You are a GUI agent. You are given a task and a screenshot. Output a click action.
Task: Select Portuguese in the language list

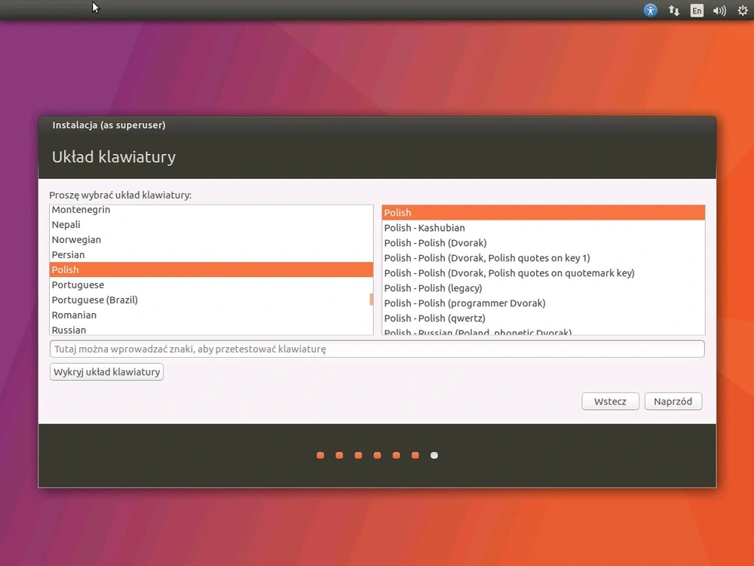pos(211,285)
